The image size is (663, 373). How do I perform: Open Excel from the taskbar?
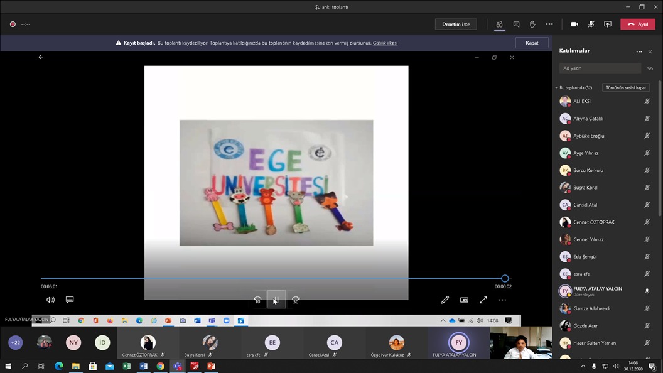pyautogui.click(x=126, y=366)
